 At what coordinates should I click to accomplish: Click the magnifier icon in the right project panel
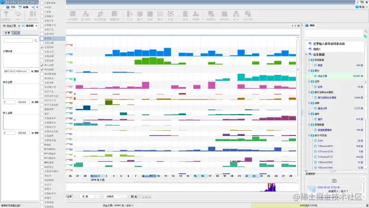pyautogui.click(x=366, y=31)
